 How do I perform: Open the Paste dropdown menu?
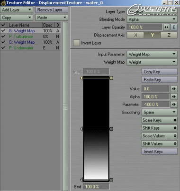52,18
